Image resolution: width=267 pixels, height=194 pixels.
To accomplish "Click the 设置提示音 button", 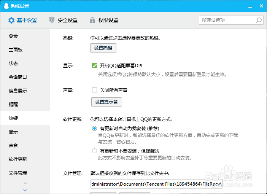I will (106, 102).
